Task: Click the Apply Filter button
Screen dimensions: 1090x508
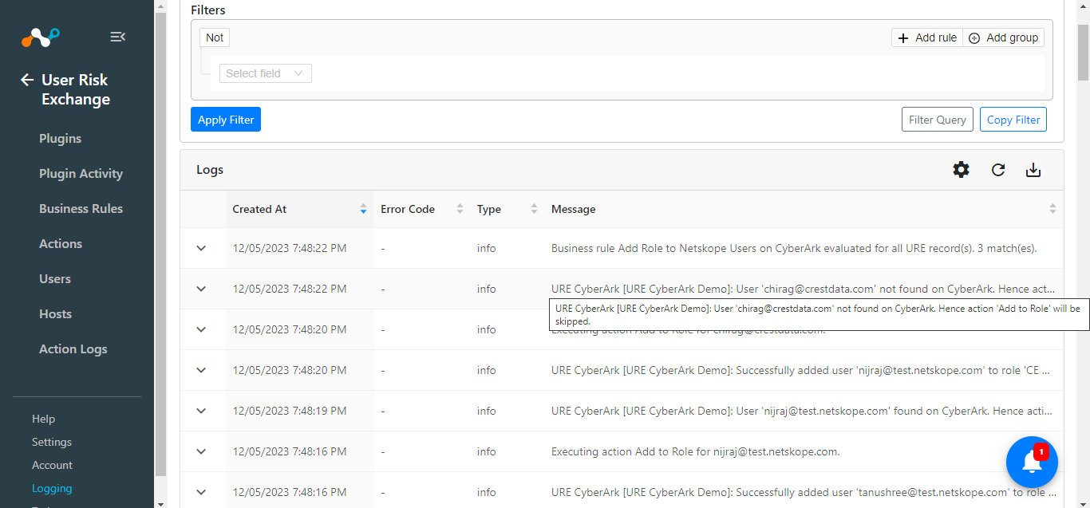Action: [226, 120]
